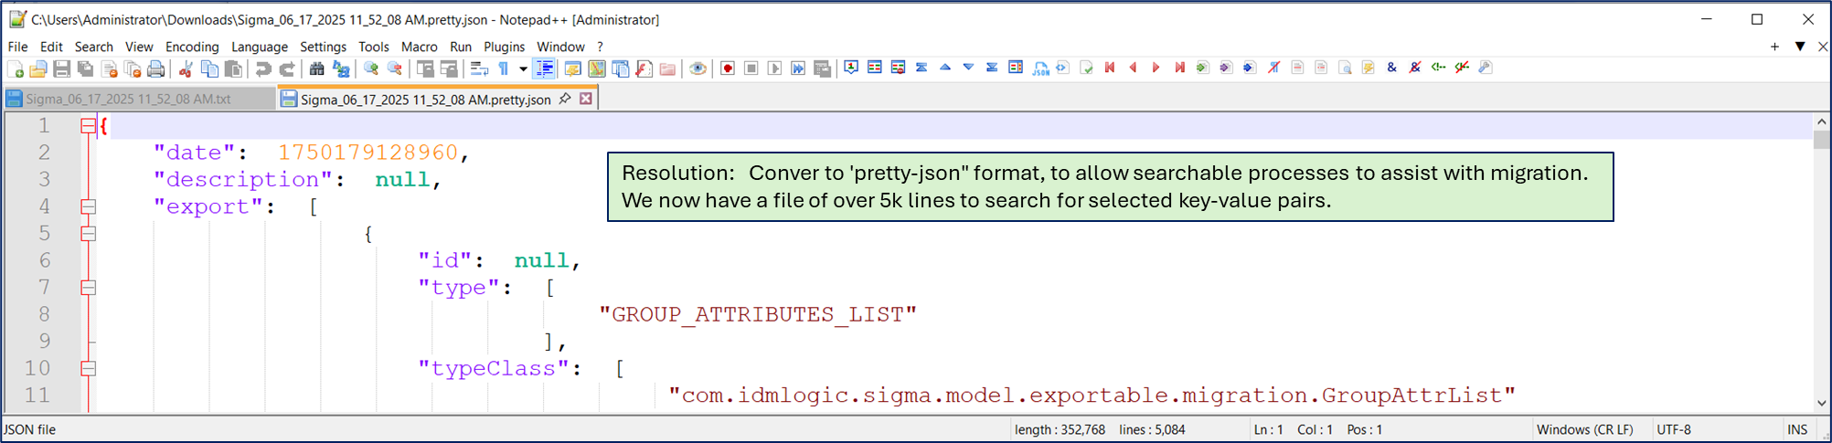Collapse the "export" array fold on line 4
1832x443 pixels.
click(89, 207)
